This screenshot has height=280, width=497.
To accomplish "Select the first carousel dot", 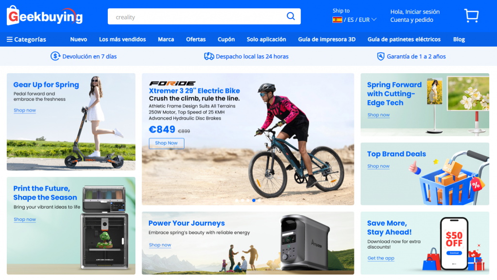I will pos(236,200).
